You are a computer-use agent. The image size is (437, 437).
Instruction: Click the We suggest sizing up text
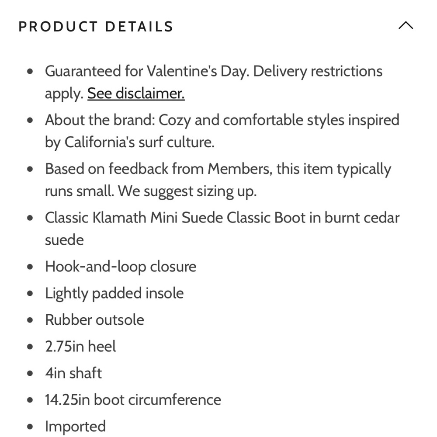pyautogui.click(x=187, y=191)
